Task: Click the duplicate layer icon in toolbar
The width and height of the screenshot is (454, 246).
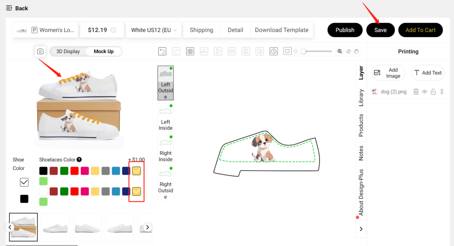Action: click(x=259, y=51)
